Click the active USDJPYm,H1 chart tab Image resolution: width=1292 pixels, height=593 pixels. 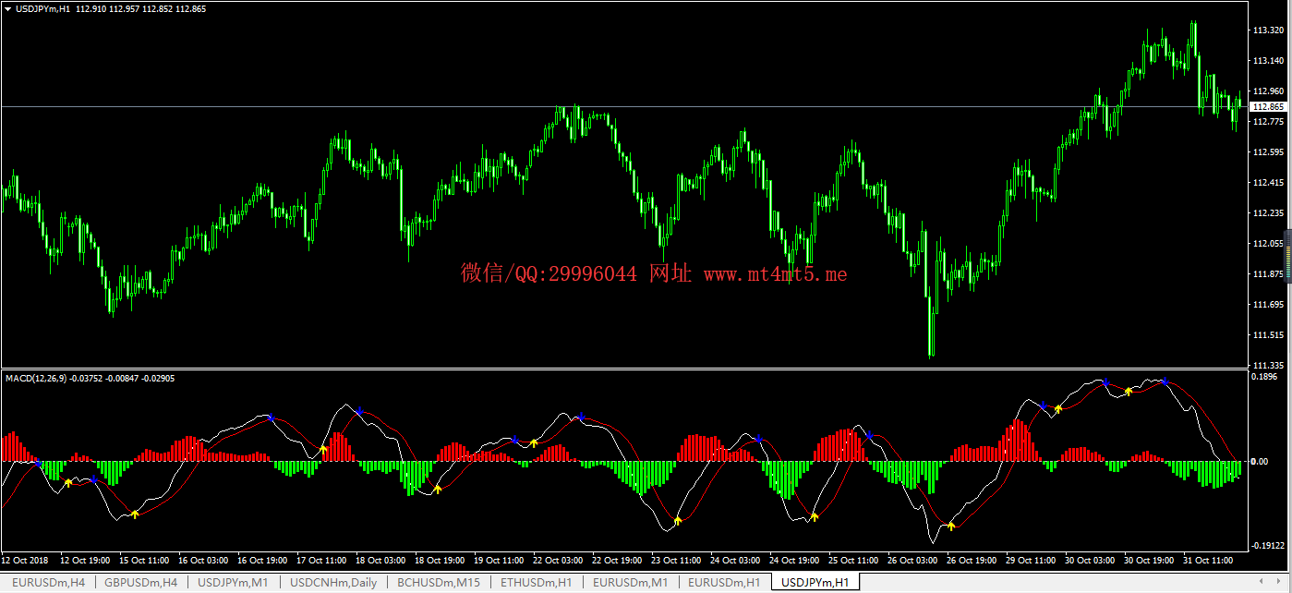816,583
